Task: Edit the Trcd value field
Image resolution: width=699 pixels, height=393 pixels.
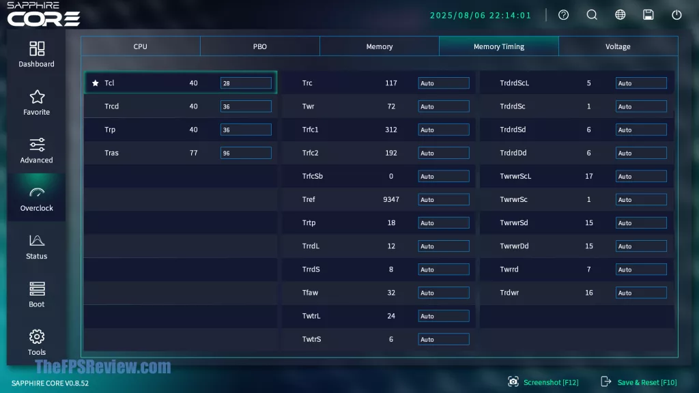Action: pyautogui.click(x=246, y=106)
